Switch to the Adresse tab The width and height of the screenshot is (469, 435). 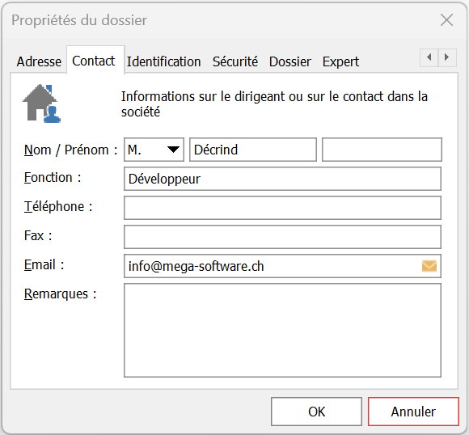coord(39,61)
